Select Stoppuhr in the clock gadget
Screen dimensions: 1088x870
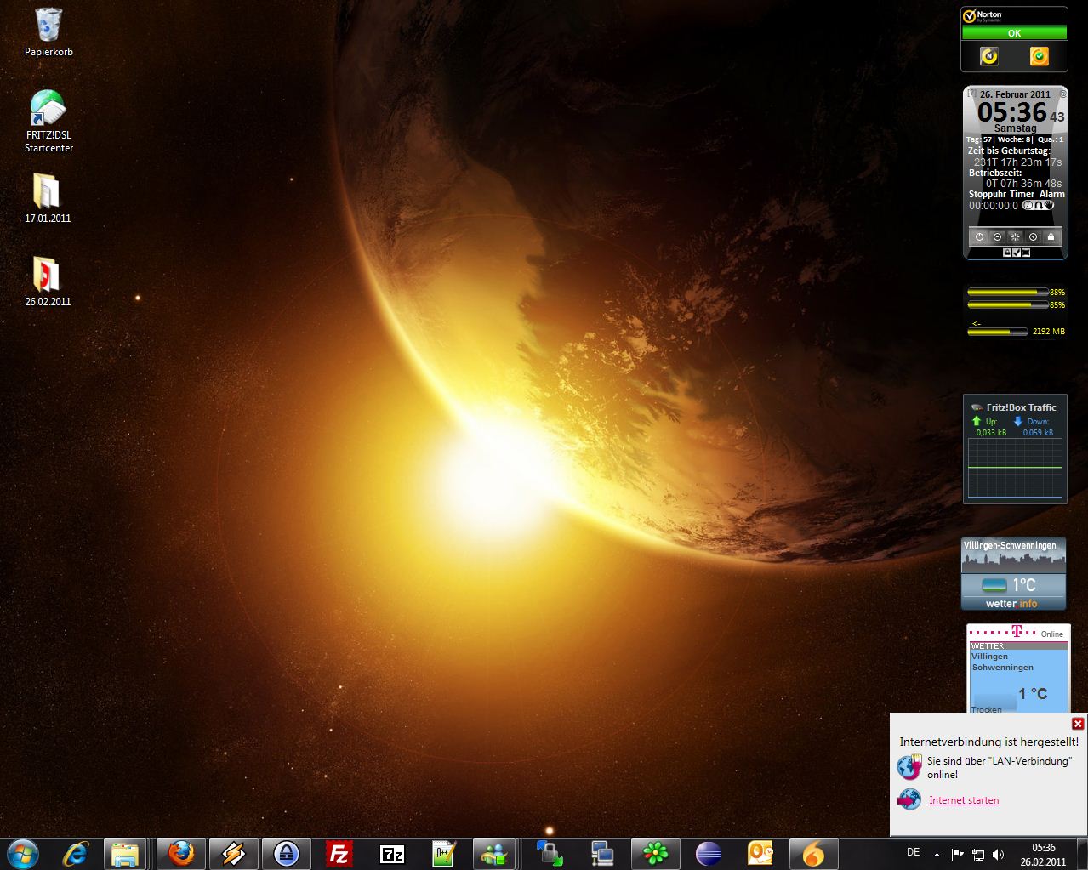[x=987, y=194]
